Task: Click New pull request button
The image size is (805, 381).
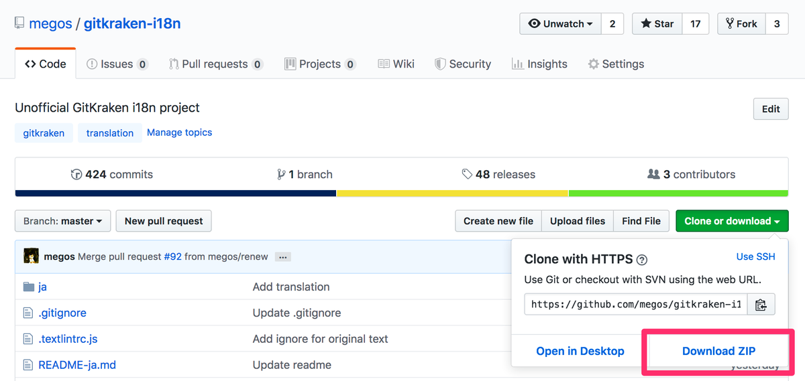Action: (164, 221)
